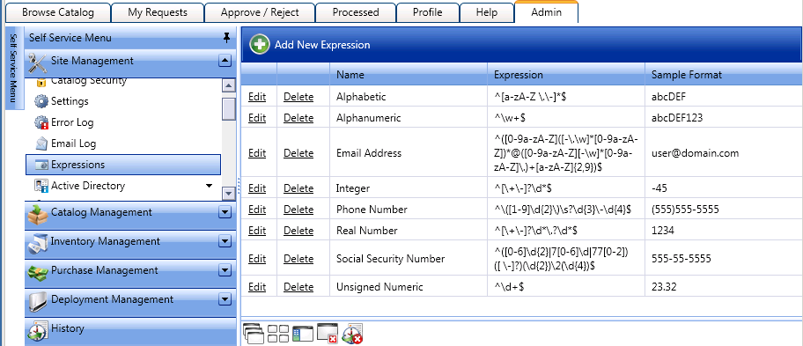This screenshot has height=346, width=803.
Task: Open Email Log menu item
Action: (x=73, y=144)
